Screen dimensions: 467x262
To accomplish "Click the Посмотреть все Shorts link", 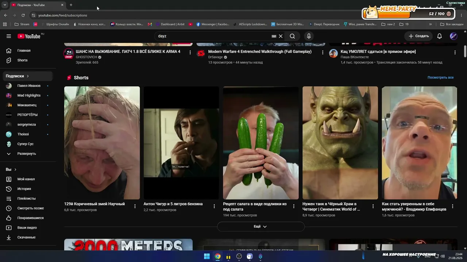I will (x=440, y=78).
